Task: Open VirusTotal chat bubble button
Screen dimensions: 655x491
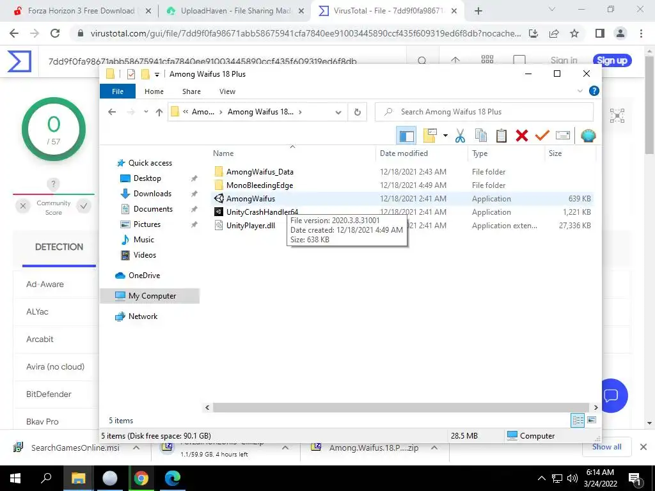Action: (612, 395)
